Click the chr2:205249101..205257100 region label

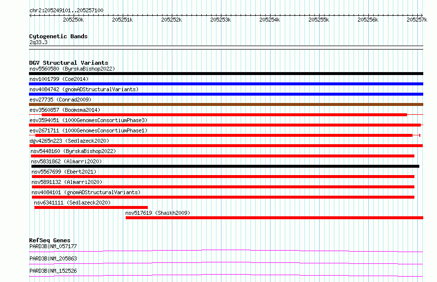66,10
